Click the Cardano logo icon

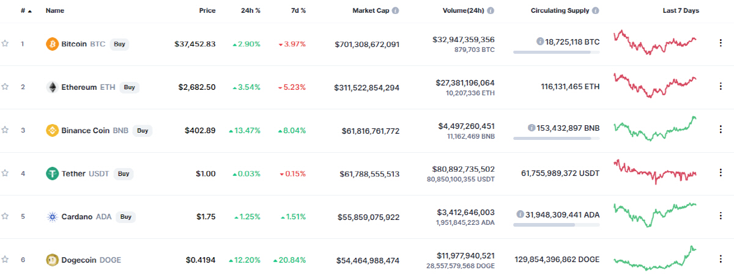click(x=53, y=216)
